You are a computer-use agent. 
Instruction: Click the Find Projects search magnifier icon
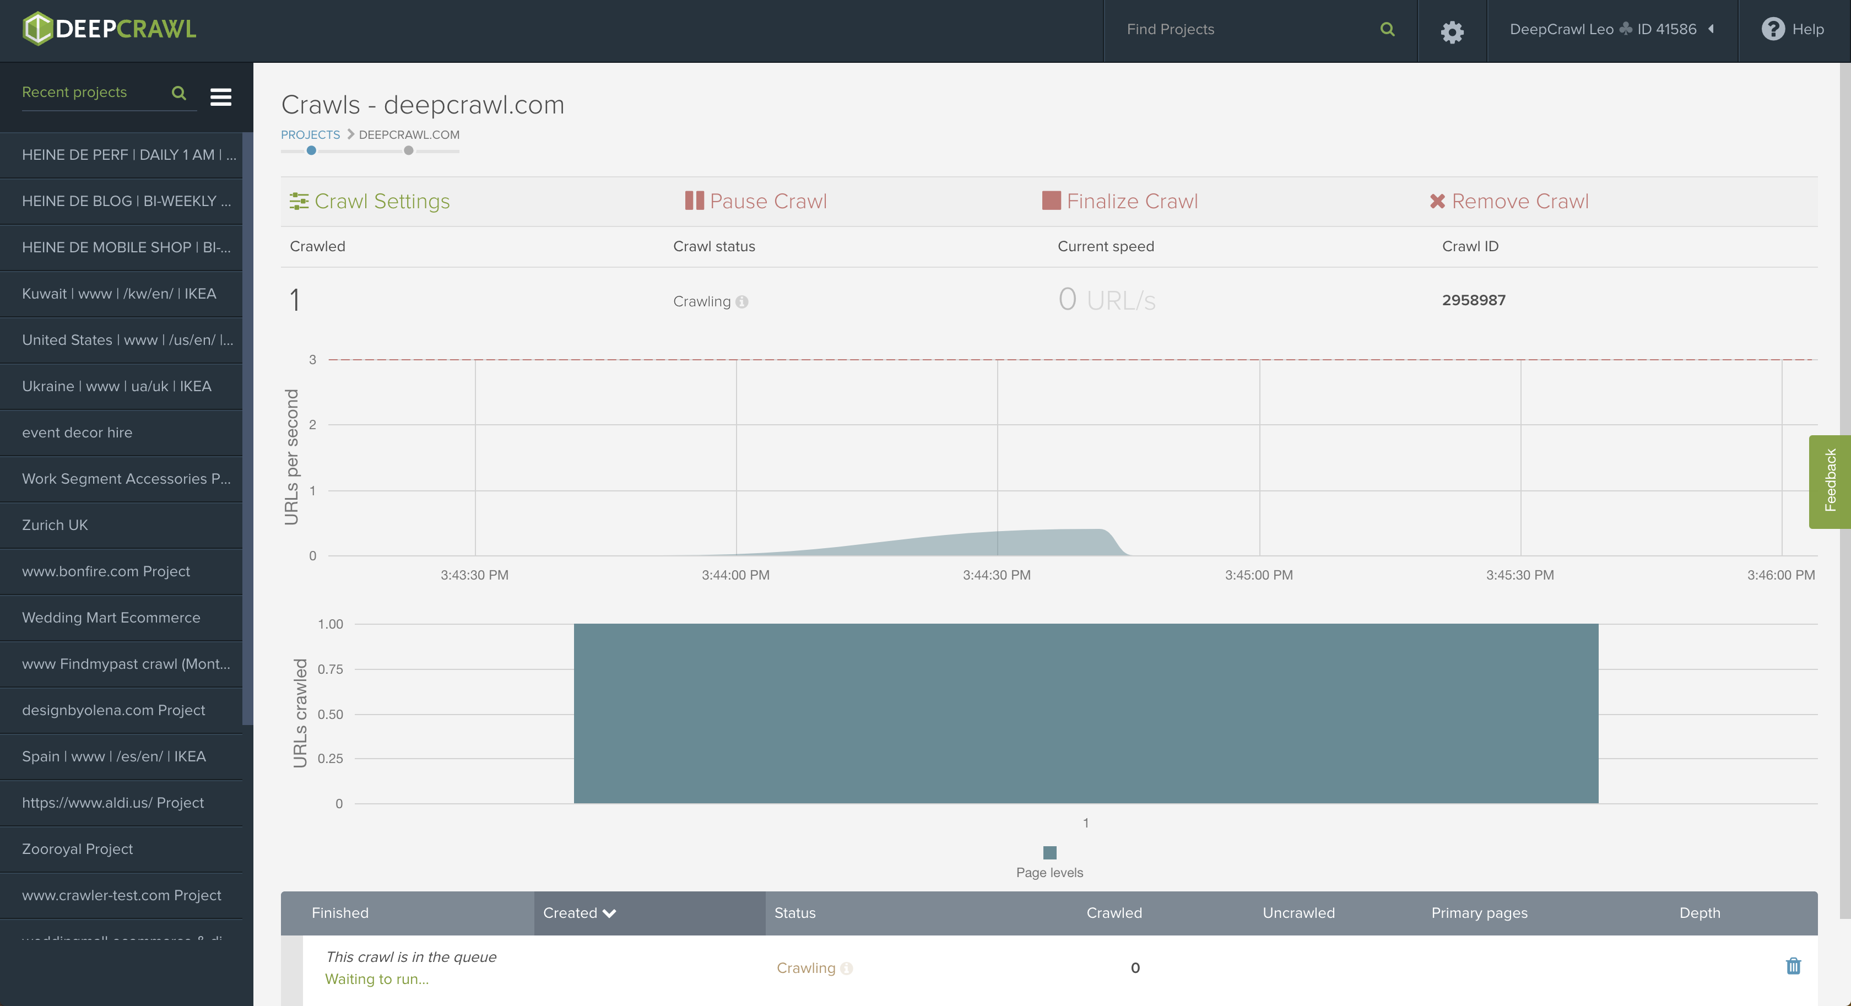1387,29
